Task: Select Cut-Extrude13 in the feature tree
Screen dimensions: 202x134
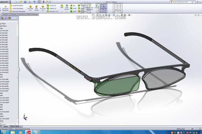Action: click(4, 54)
